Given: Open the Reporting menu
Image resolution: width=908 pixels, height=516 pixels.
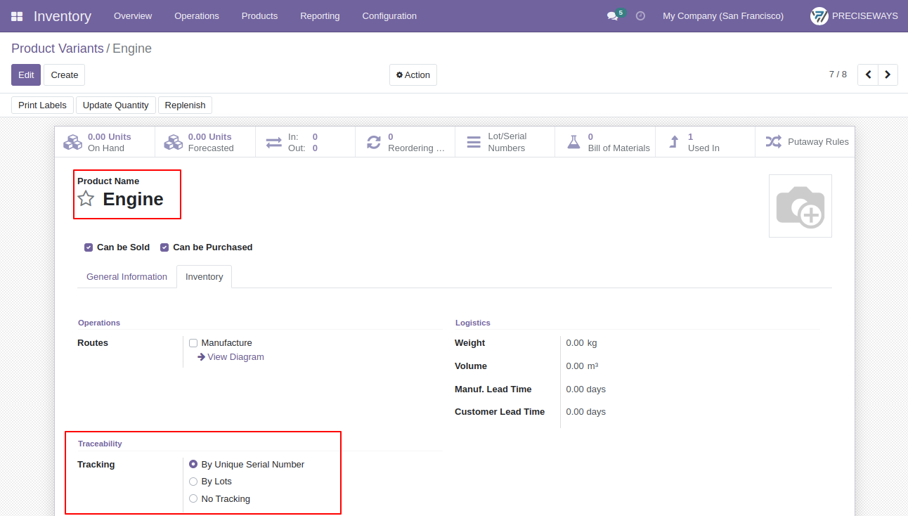Looking at the screenshot, I should coord(320,15).
